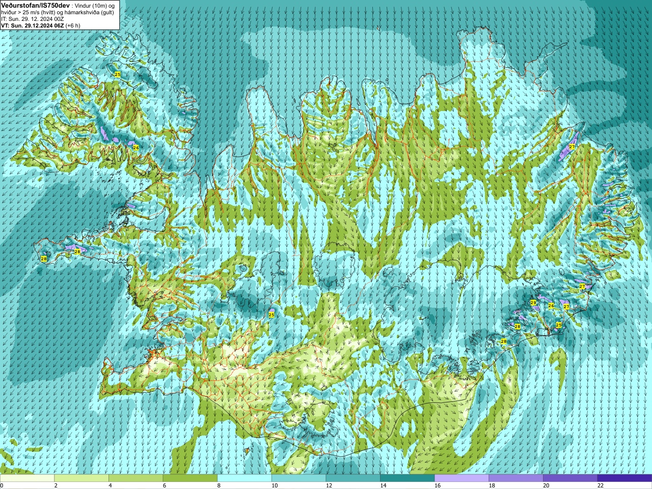This screenshot has height=489, width=652.
Task: Select the violet 20–22 m/s legend swatch
Action: (x=570, y=478)
